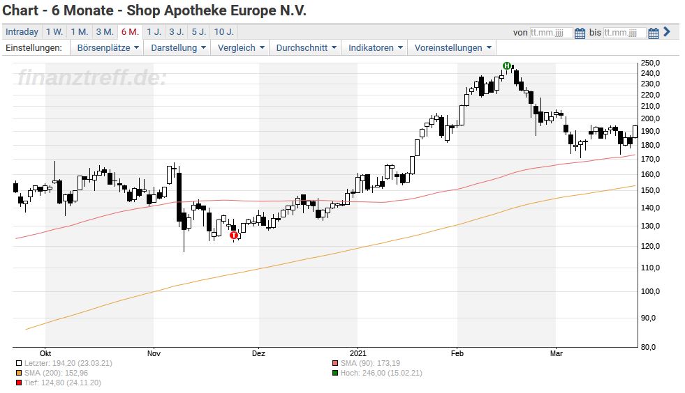Select the active 6 M. timeframe tab

(130, 32)
